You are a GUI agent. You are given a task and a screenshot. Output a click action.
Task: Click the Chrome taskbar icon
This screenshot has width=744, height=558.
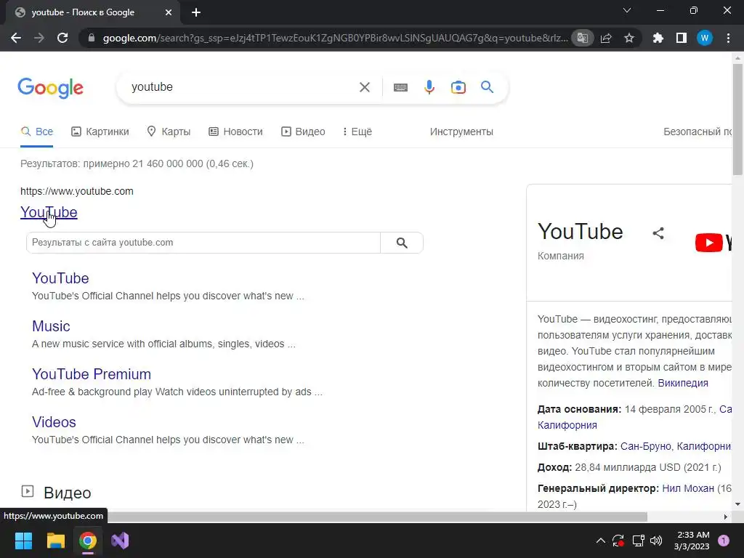[88, 541]
